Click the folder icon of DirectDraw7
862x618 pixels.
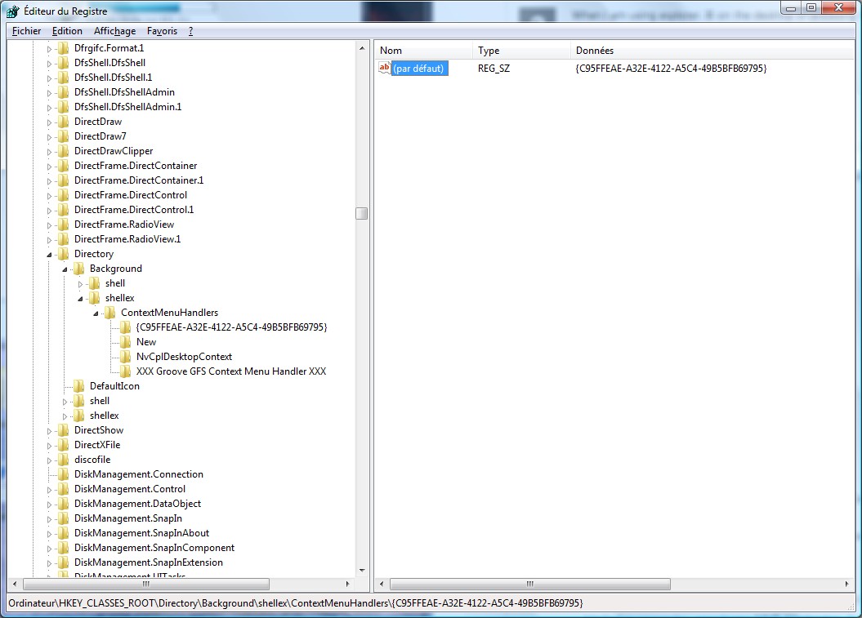(x=64, y=136)
